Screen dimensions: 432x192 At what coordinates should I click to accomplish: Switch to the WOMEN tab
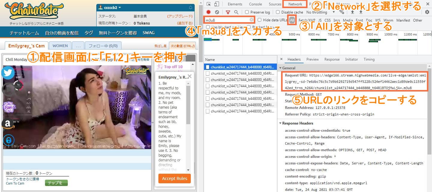[x=60, y=46]
